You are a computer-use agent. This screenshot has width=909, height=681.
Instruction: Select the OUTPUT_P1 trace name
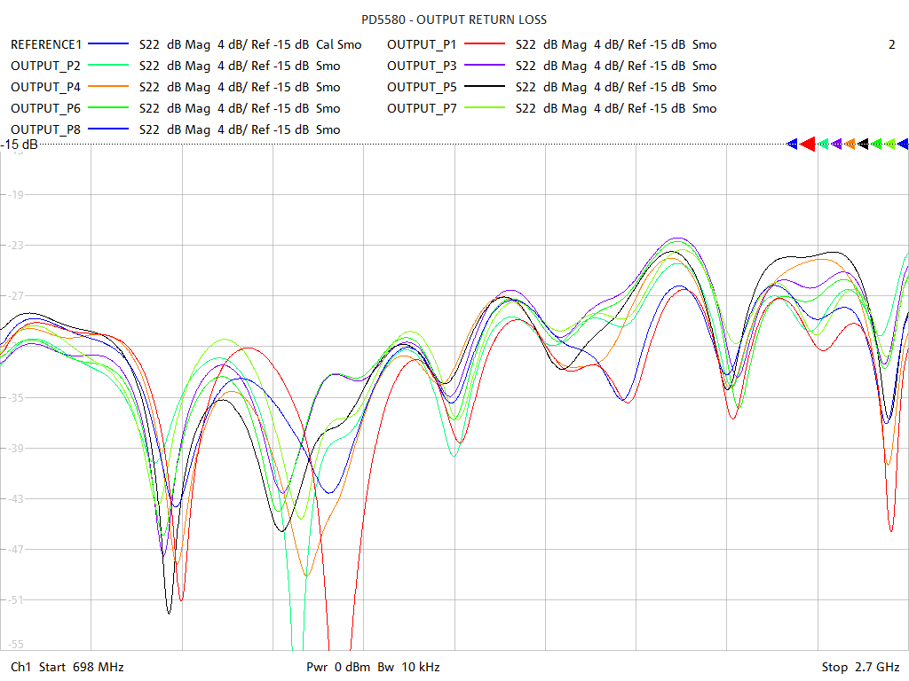(422, 44)
